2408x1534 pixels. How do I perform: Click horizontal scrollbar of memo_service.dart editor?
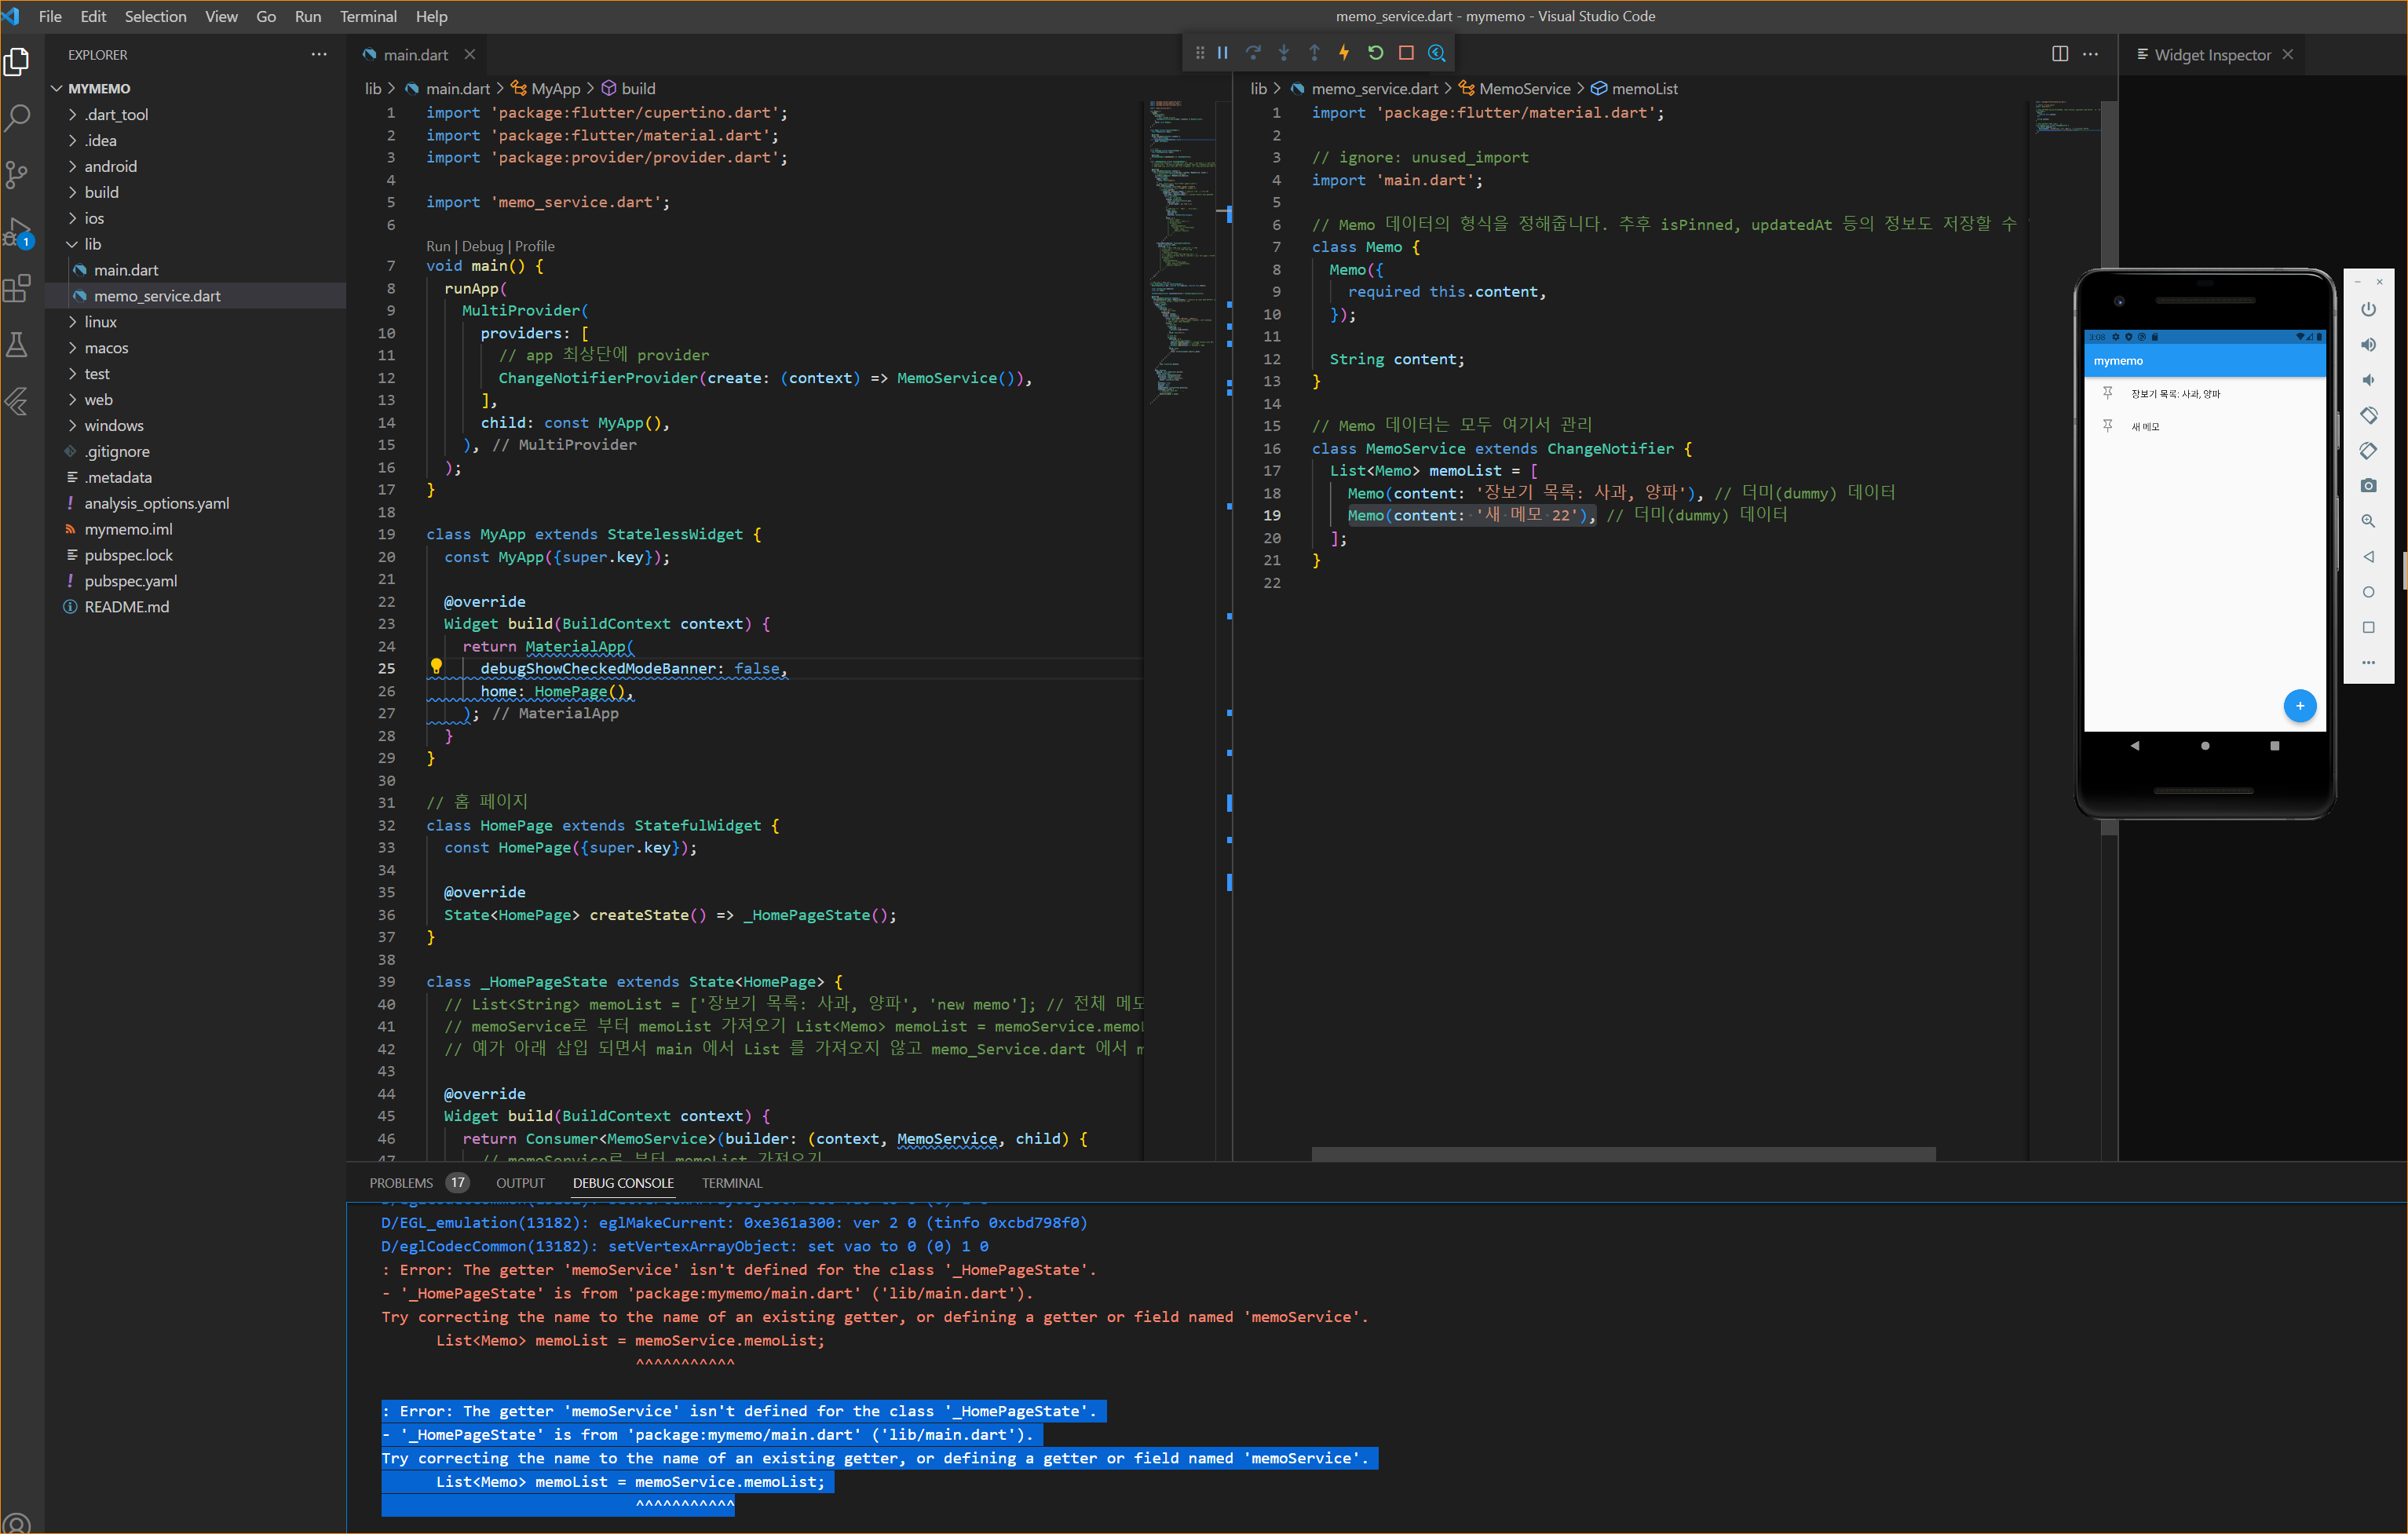[1623, 1154]
